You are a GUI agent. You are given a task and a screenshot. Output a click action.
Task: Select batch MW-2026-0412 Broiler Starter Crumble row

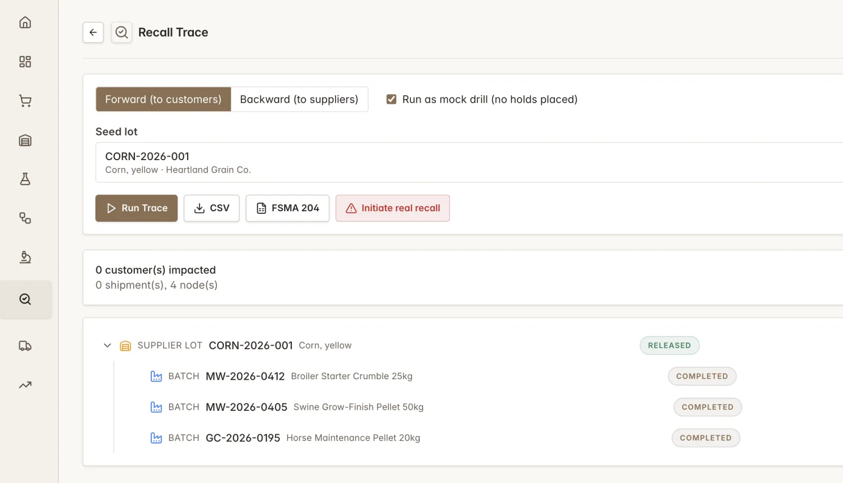tap(443, 376)
